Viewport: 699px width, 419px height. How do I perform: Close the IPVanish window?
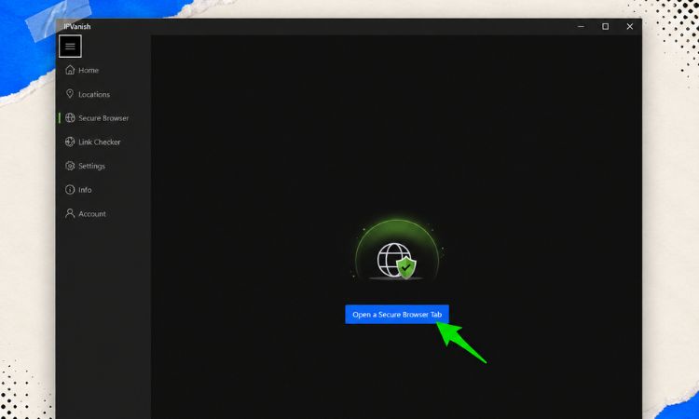pos(629,27)
